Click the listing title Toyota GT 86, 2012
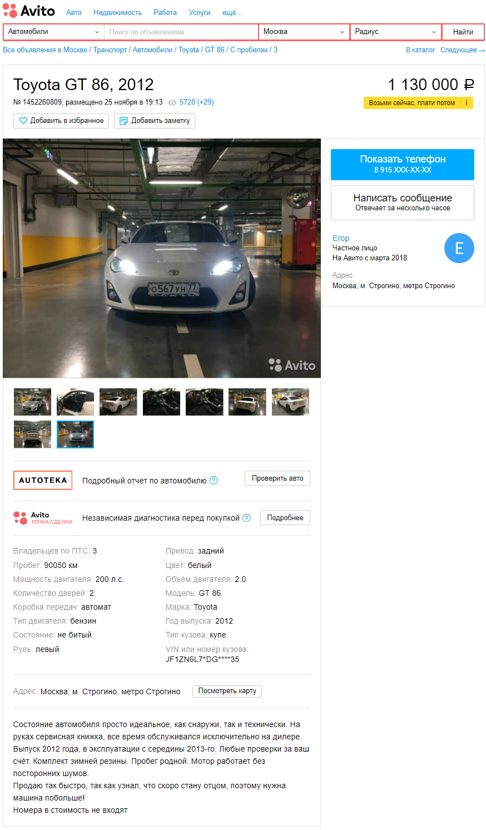This screenshot has width=486, height=830. tap(83, 85)
